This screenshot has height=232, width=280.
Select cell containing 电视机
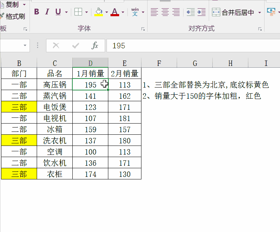coord(55,118)
